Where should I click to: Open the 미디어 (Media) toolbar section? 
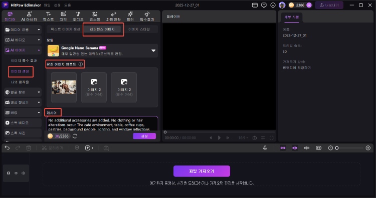point(10,16)
